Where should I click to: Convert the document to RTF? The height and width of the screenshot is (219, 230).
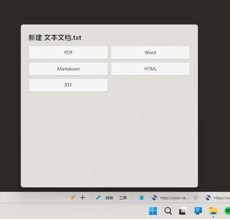click(x=68, y=85)
